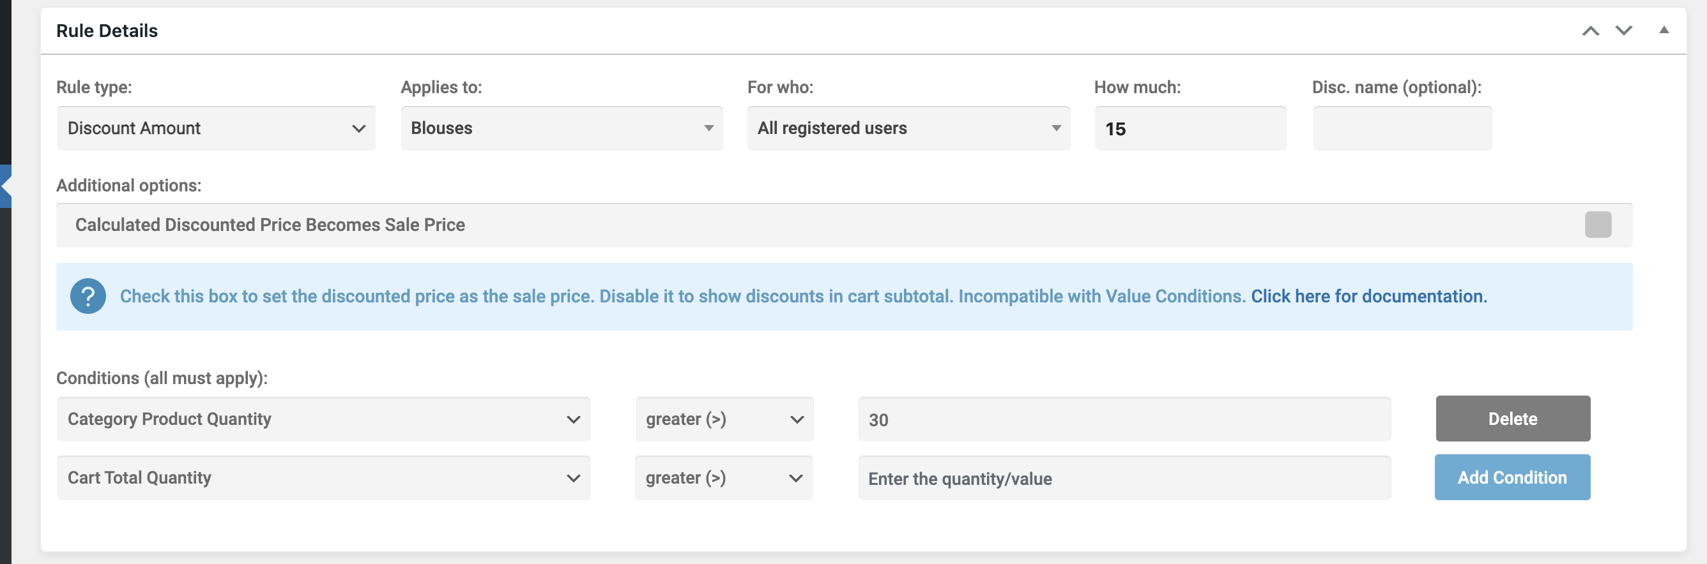Open the Click here for documentation link
Image resolution: width=1707 pixels, height=564 pixels.
[x=1369, y=296]
